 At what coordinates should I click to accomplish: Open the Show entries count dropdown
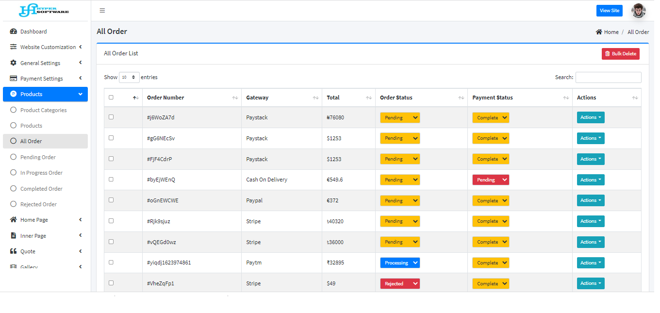(129, 77)
